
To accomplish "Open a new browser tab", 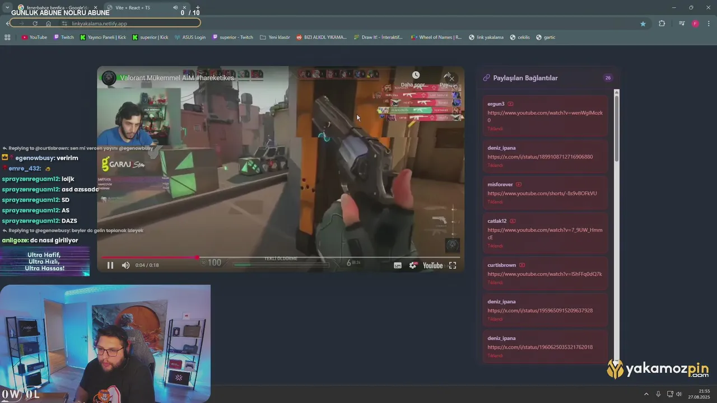I will pyautogui.click(x=198, y=8).
